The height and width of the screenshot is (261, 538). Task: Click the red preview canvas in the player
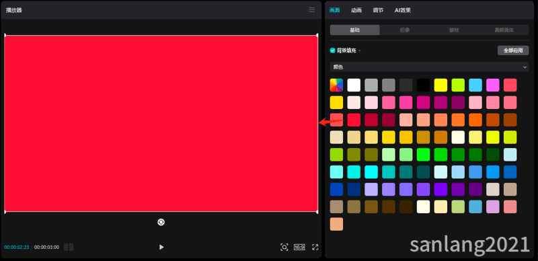pyautogui.click(x=161, y=123)
